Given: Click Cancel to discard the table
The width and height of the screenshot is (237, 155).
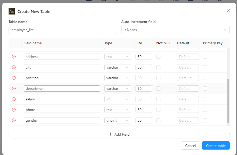Looking at the screenshot, I should coord(190,145).
